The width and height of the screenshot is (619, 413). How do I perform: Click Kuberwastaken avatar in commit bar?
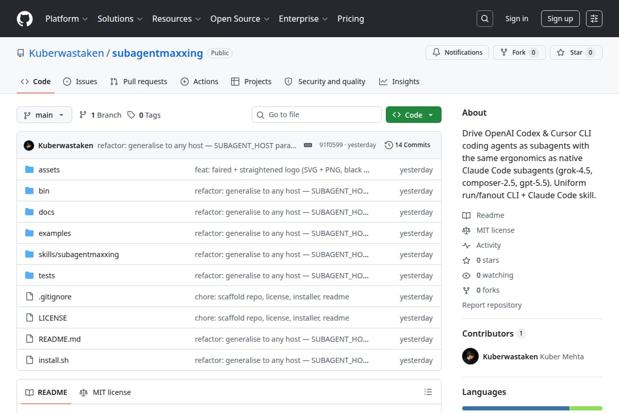[x=29, y=145]
